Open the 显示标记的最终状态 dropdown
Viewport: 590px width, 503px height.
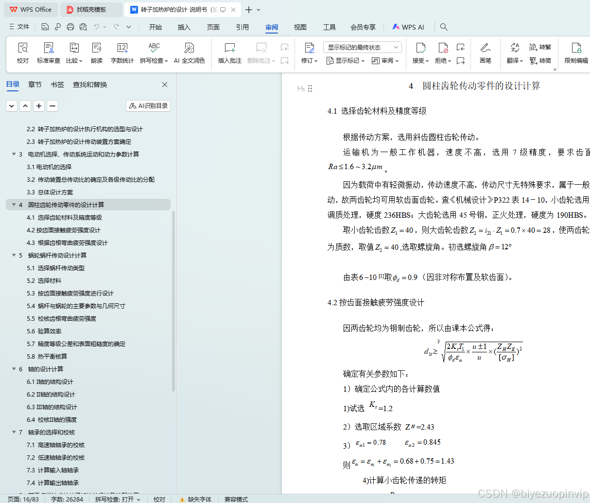coord(362,47)
